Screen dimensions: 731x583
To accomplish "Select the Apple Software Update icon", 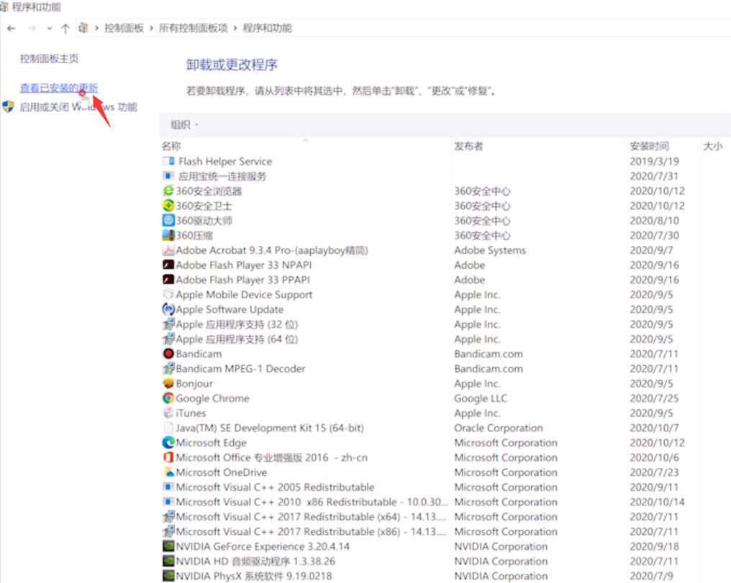I will tap(168, 309).
